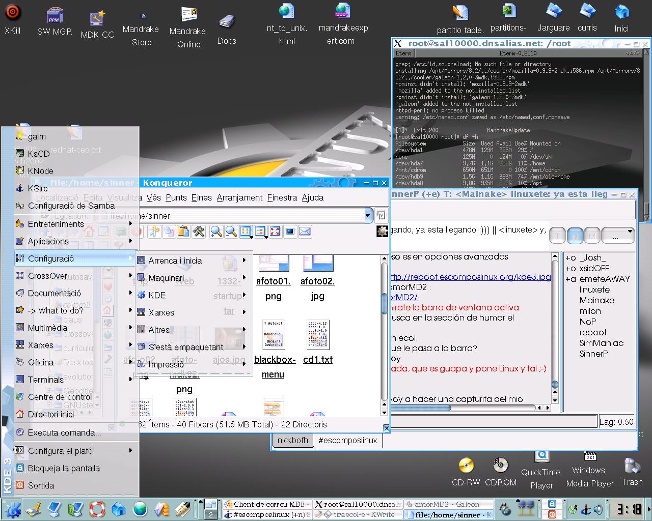This screenshot has height=521, width=652.
Task: Choose Executa comanda... in K menu
Action: [x=76, y=432]
